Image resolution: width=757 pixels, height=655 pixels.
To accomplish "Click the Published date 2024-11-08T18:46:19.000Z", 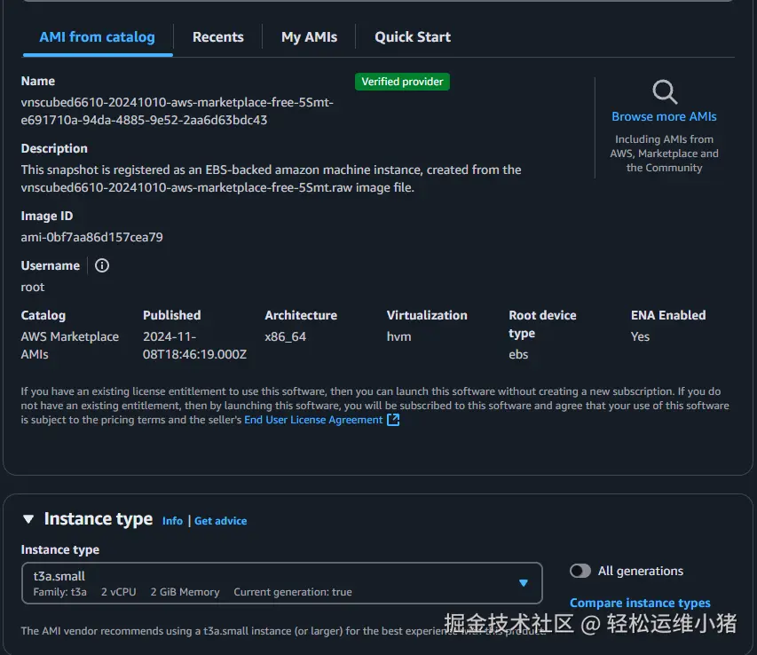I will 194,345.
